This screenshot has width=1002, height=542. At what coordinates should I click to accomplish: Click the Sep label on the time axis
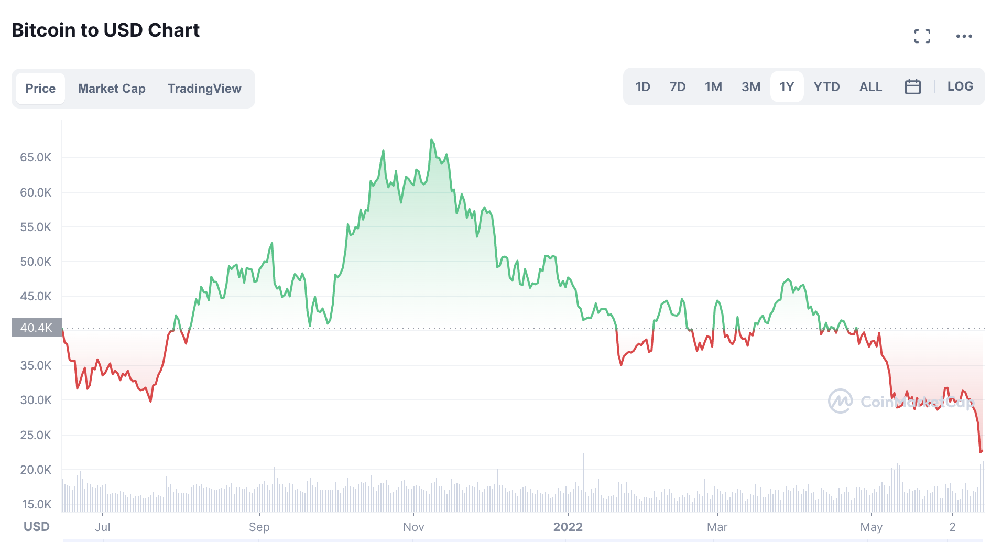259,527
